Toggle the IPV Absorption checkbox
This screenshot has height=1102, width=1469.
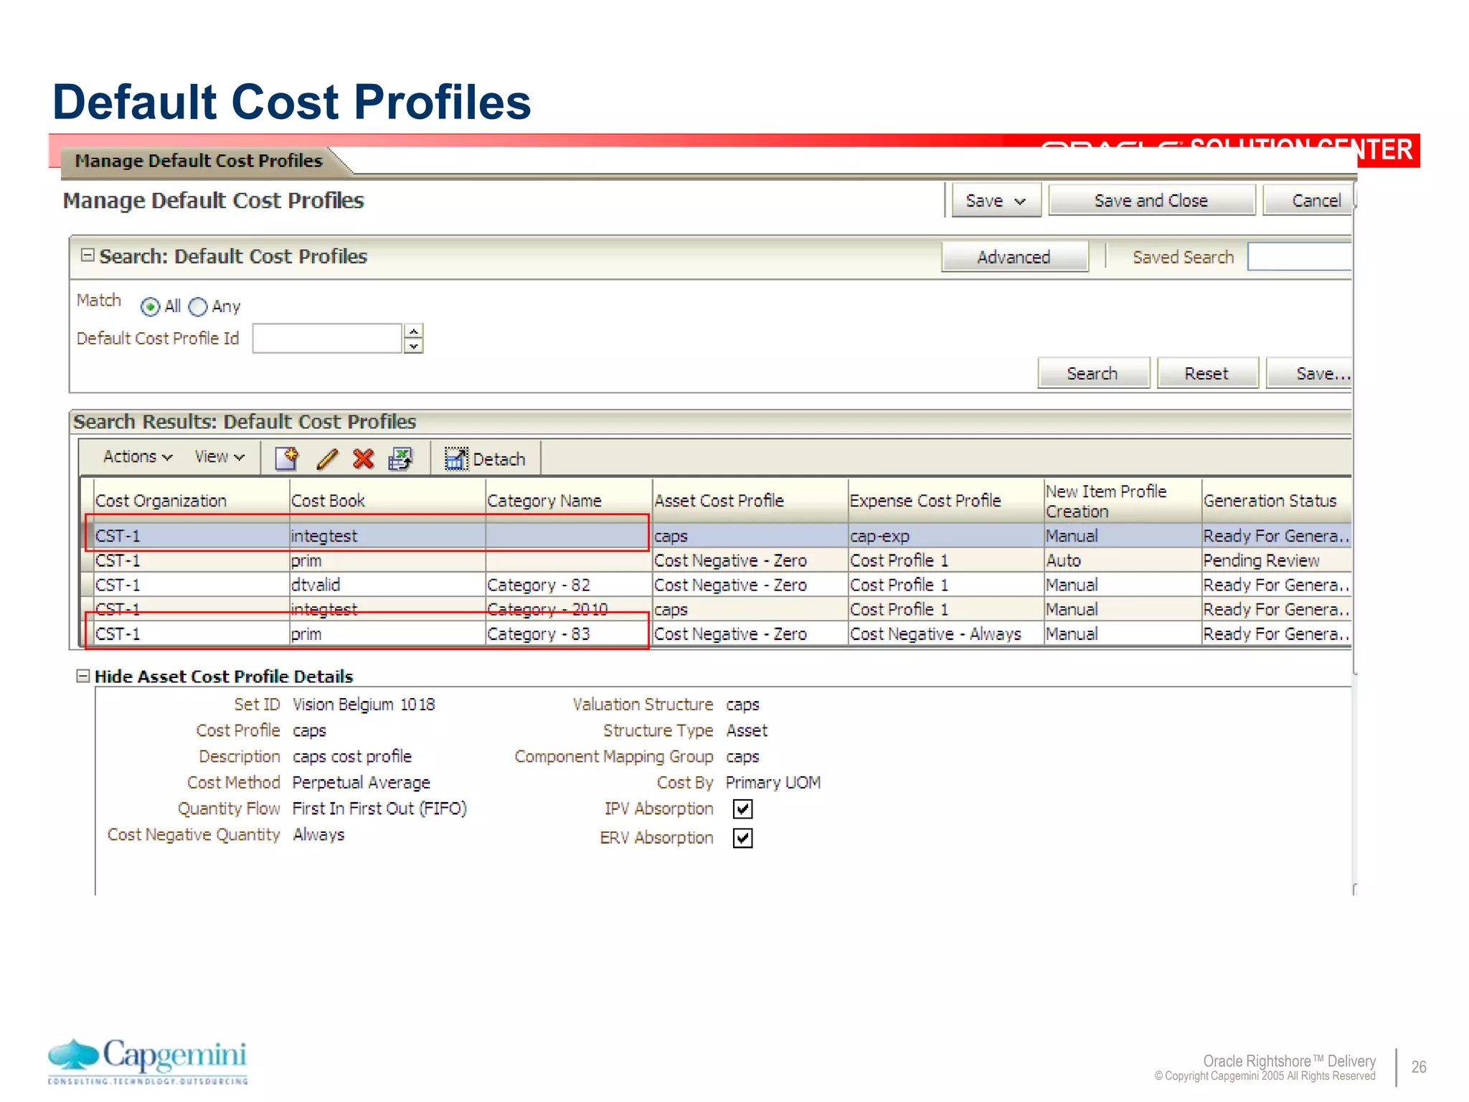(x=742, y=809)
